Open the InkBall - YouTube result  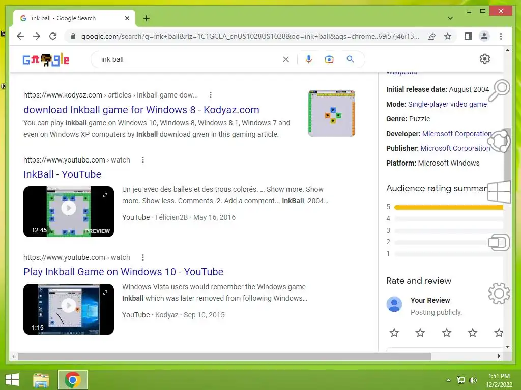[x=62, y=174]
